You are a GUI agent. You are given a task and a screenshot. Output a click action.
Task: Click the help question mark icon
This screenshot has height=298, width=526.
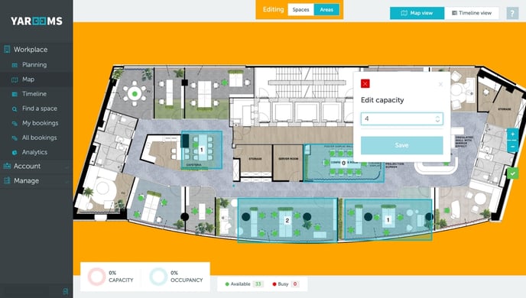(x=512, y=14)
